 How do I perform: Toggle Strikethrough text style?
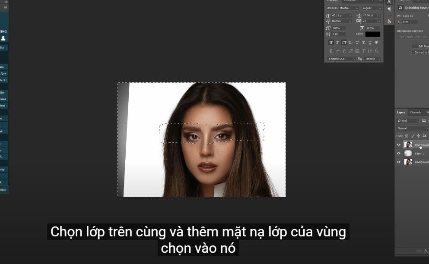pyautogui.click(x=376, y=42)
